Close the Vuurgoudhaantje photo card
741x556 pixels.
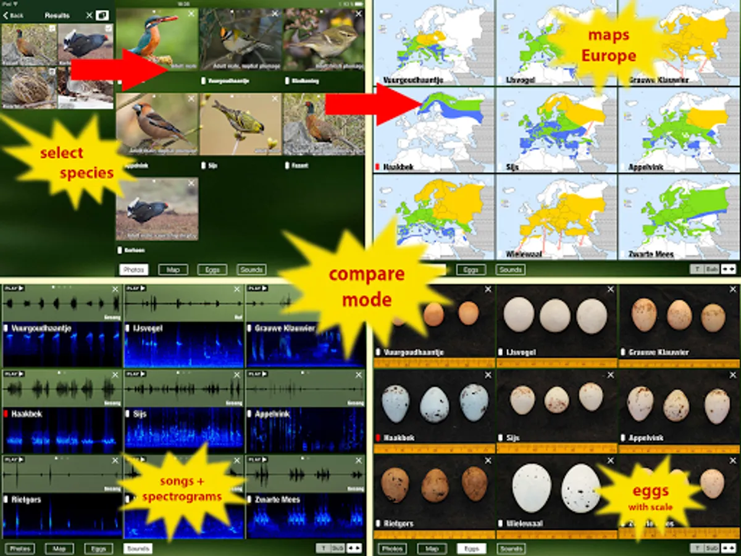click(x=275, y=14)
